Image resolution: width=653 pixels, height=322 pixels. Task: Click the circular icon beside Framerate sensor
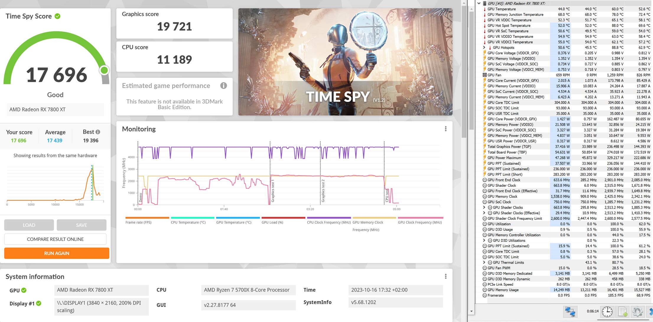click(x=485, y=295)
